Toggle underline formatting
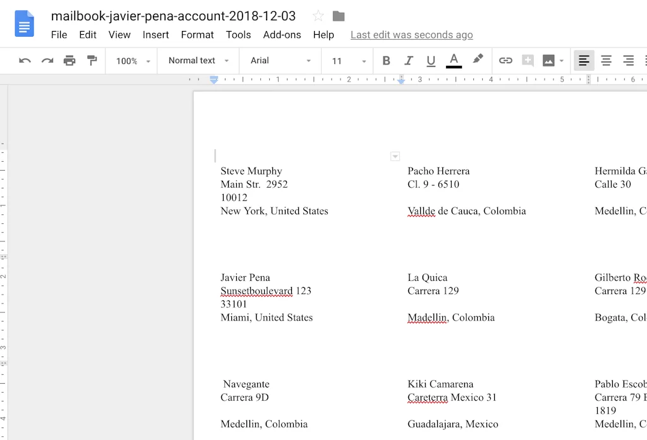Image resolution: width=647 pixels, height=440 pixels. pyautogui.click(x=430, y=60)
